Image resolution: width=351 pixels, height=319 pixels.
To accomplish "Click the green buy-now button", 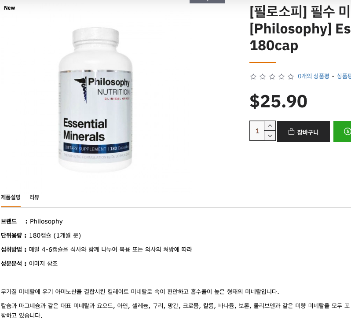I will [342, 132].
